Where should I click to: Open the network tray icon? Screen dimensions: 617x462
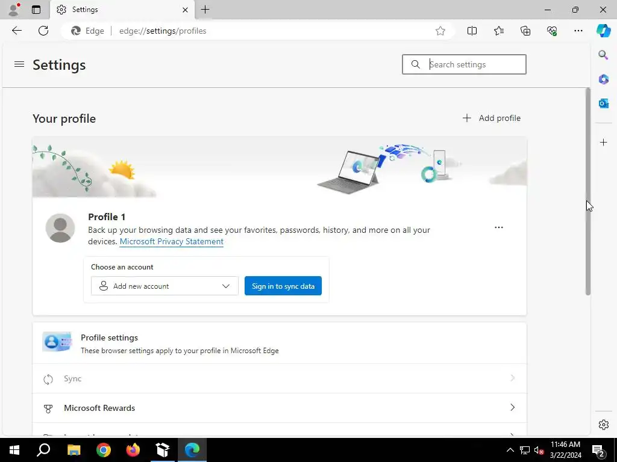tap(525, 450)
